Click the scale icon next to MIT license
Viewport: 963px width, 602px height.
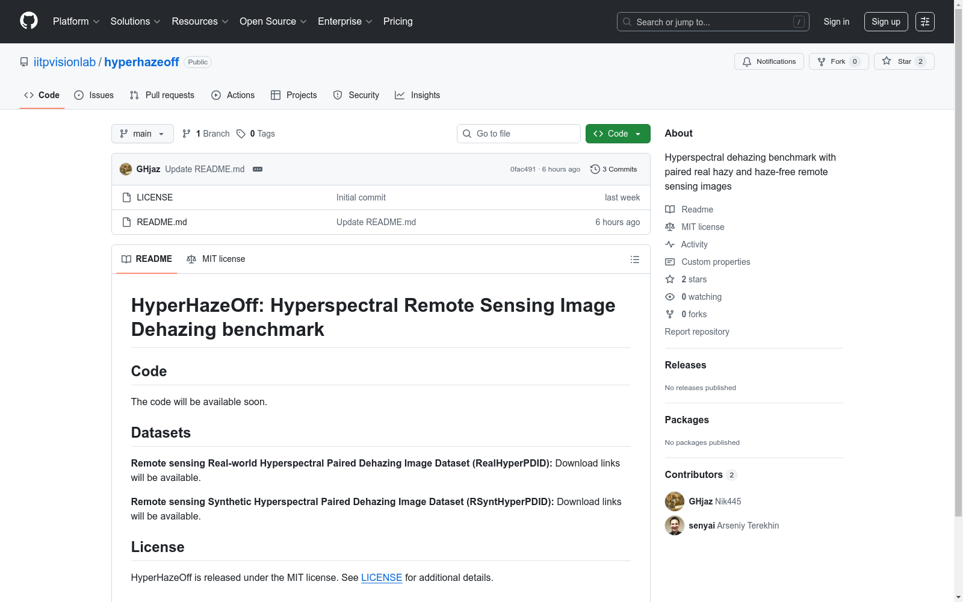670,227
